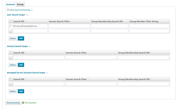The width and height of the screenshot is (181, 109).
Task: Show help for Iterate Search Filter in User table
Action: [71, 21]
